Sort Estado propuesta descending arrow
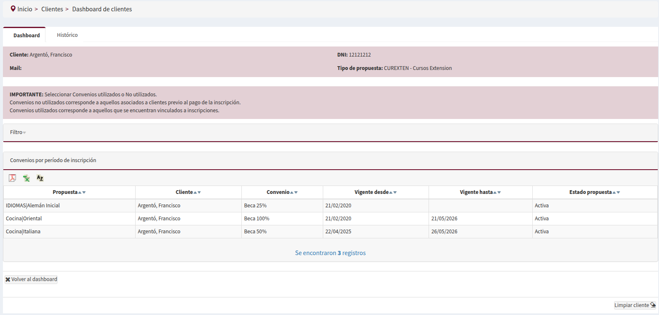This screenshot has width=659, height=315. tap(618, 193)
